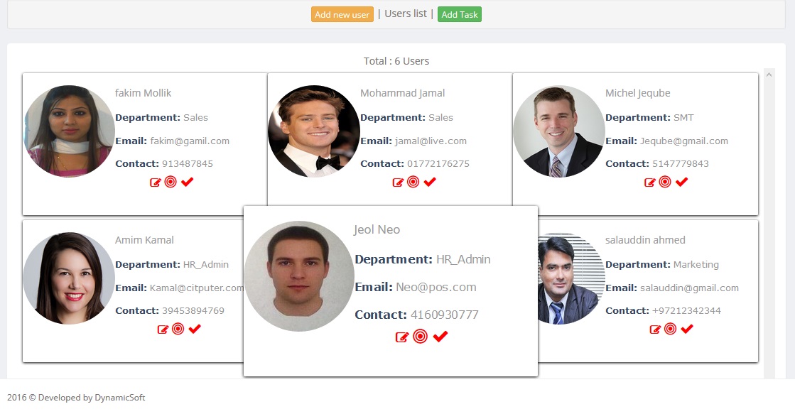795x414 pixels.
Task: Click the name Michel Jeqube
Action: coord(637,93)
